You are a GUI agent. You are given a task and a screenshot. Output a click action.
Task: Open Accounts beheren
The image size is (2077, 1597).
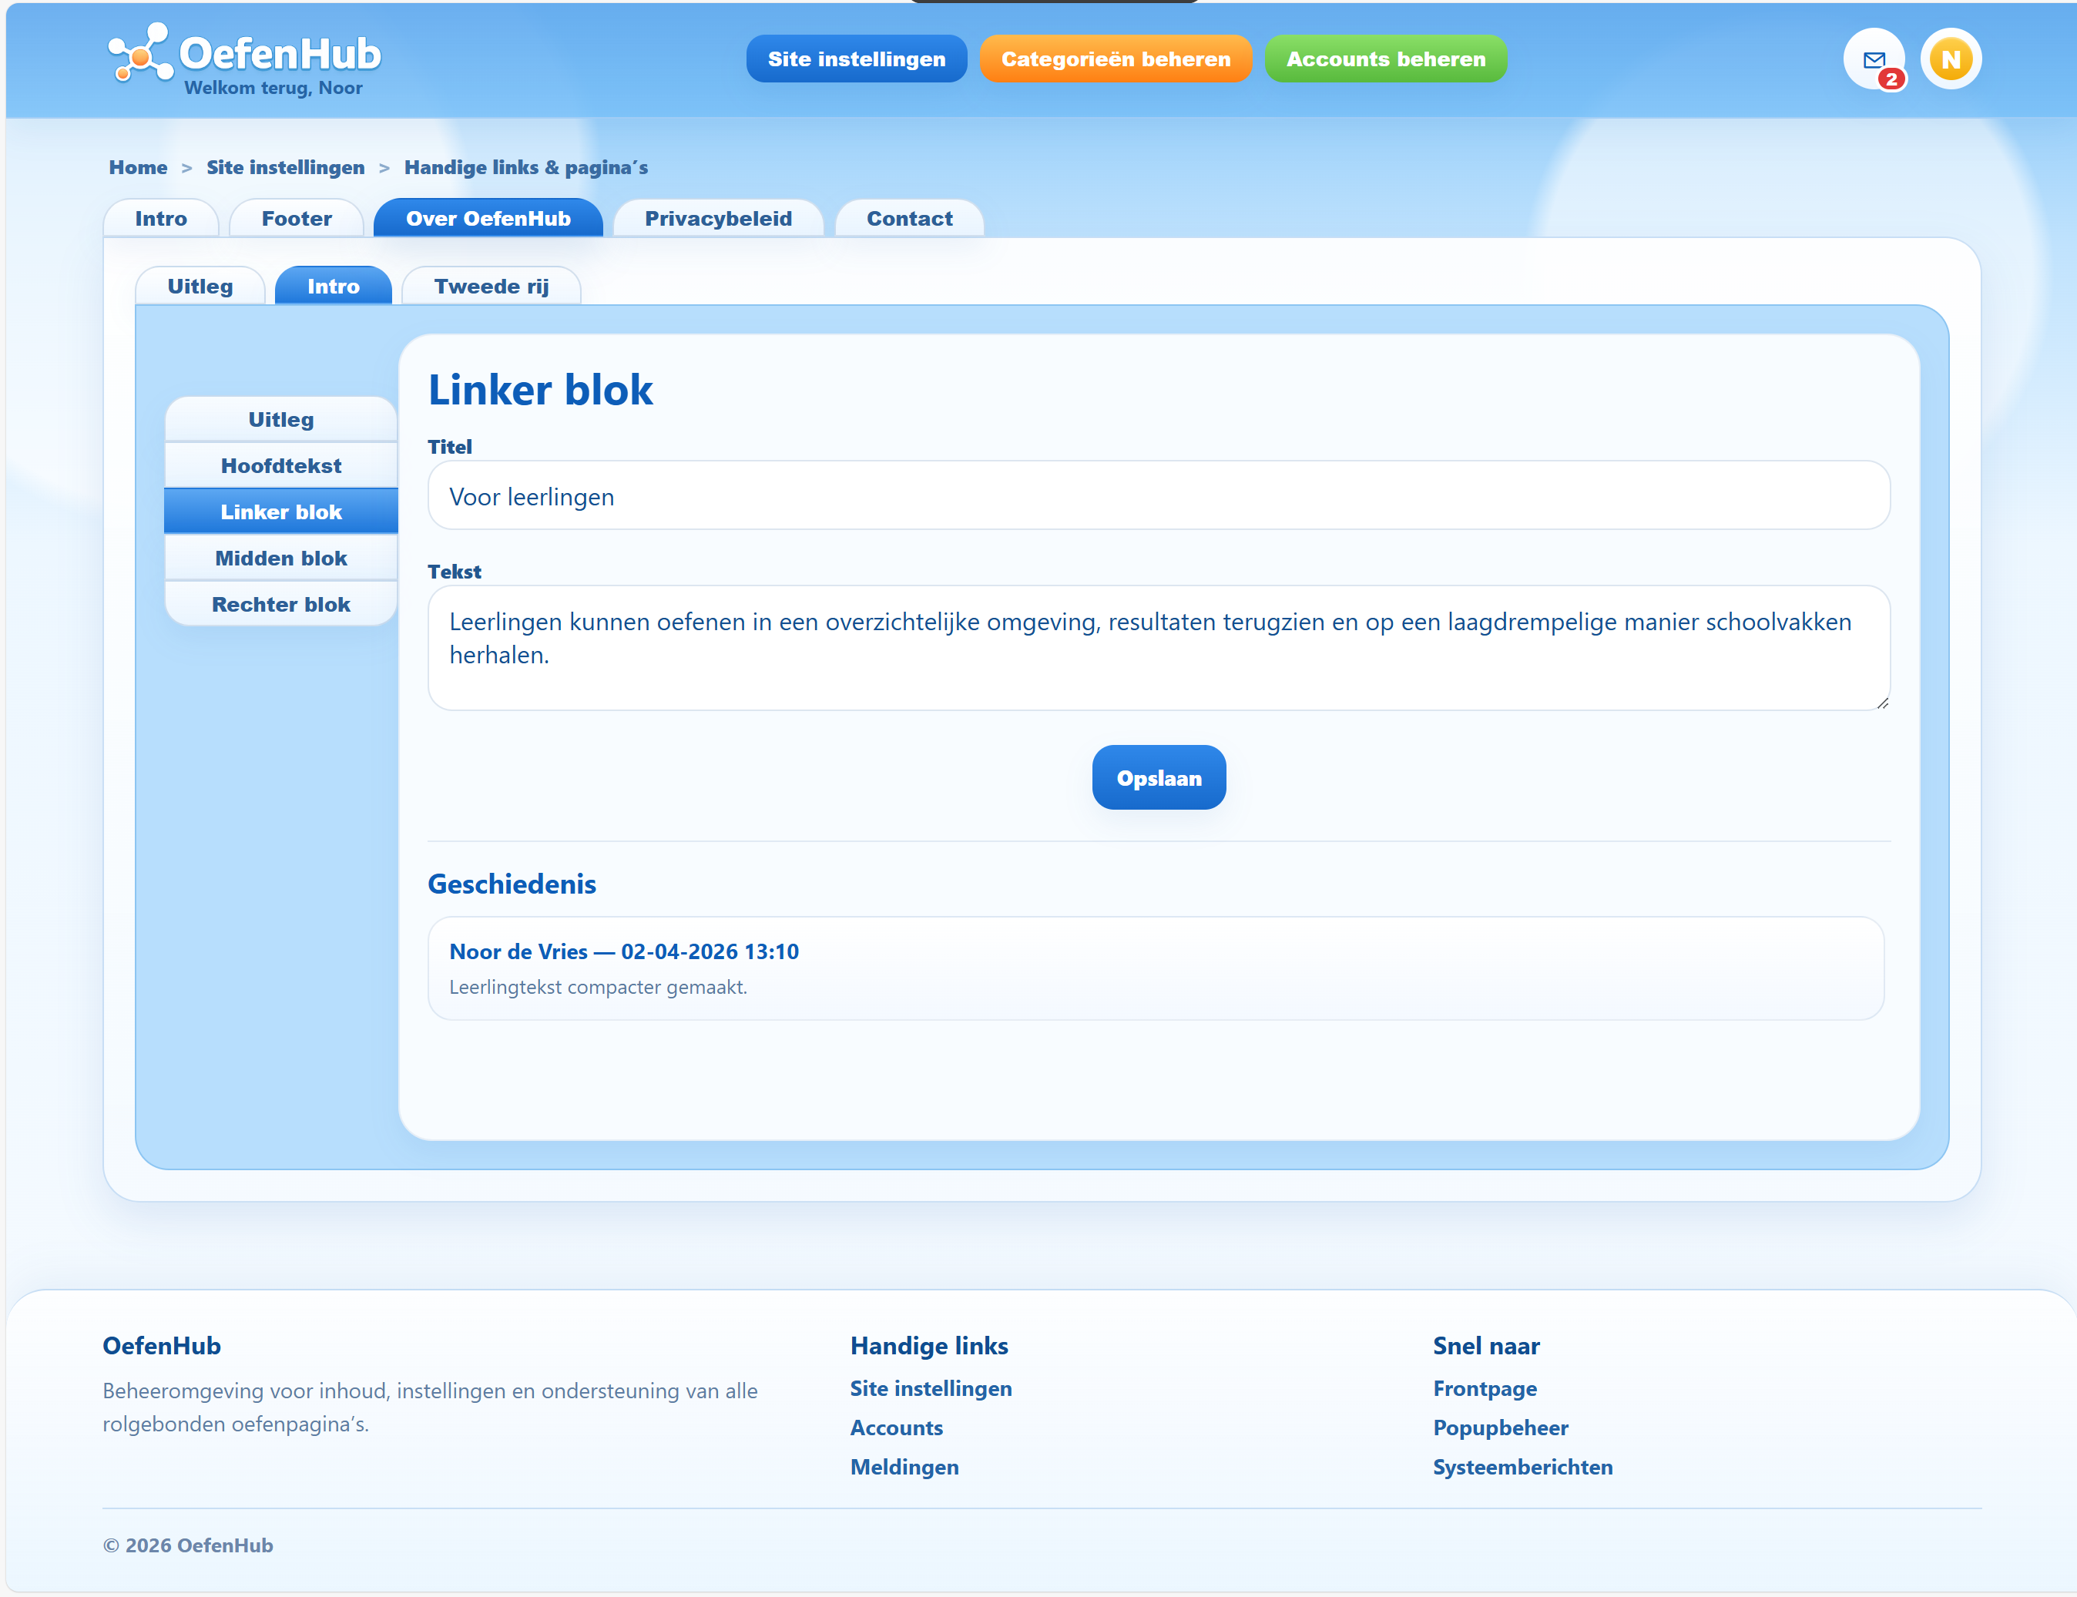(x=1386, y=59)
